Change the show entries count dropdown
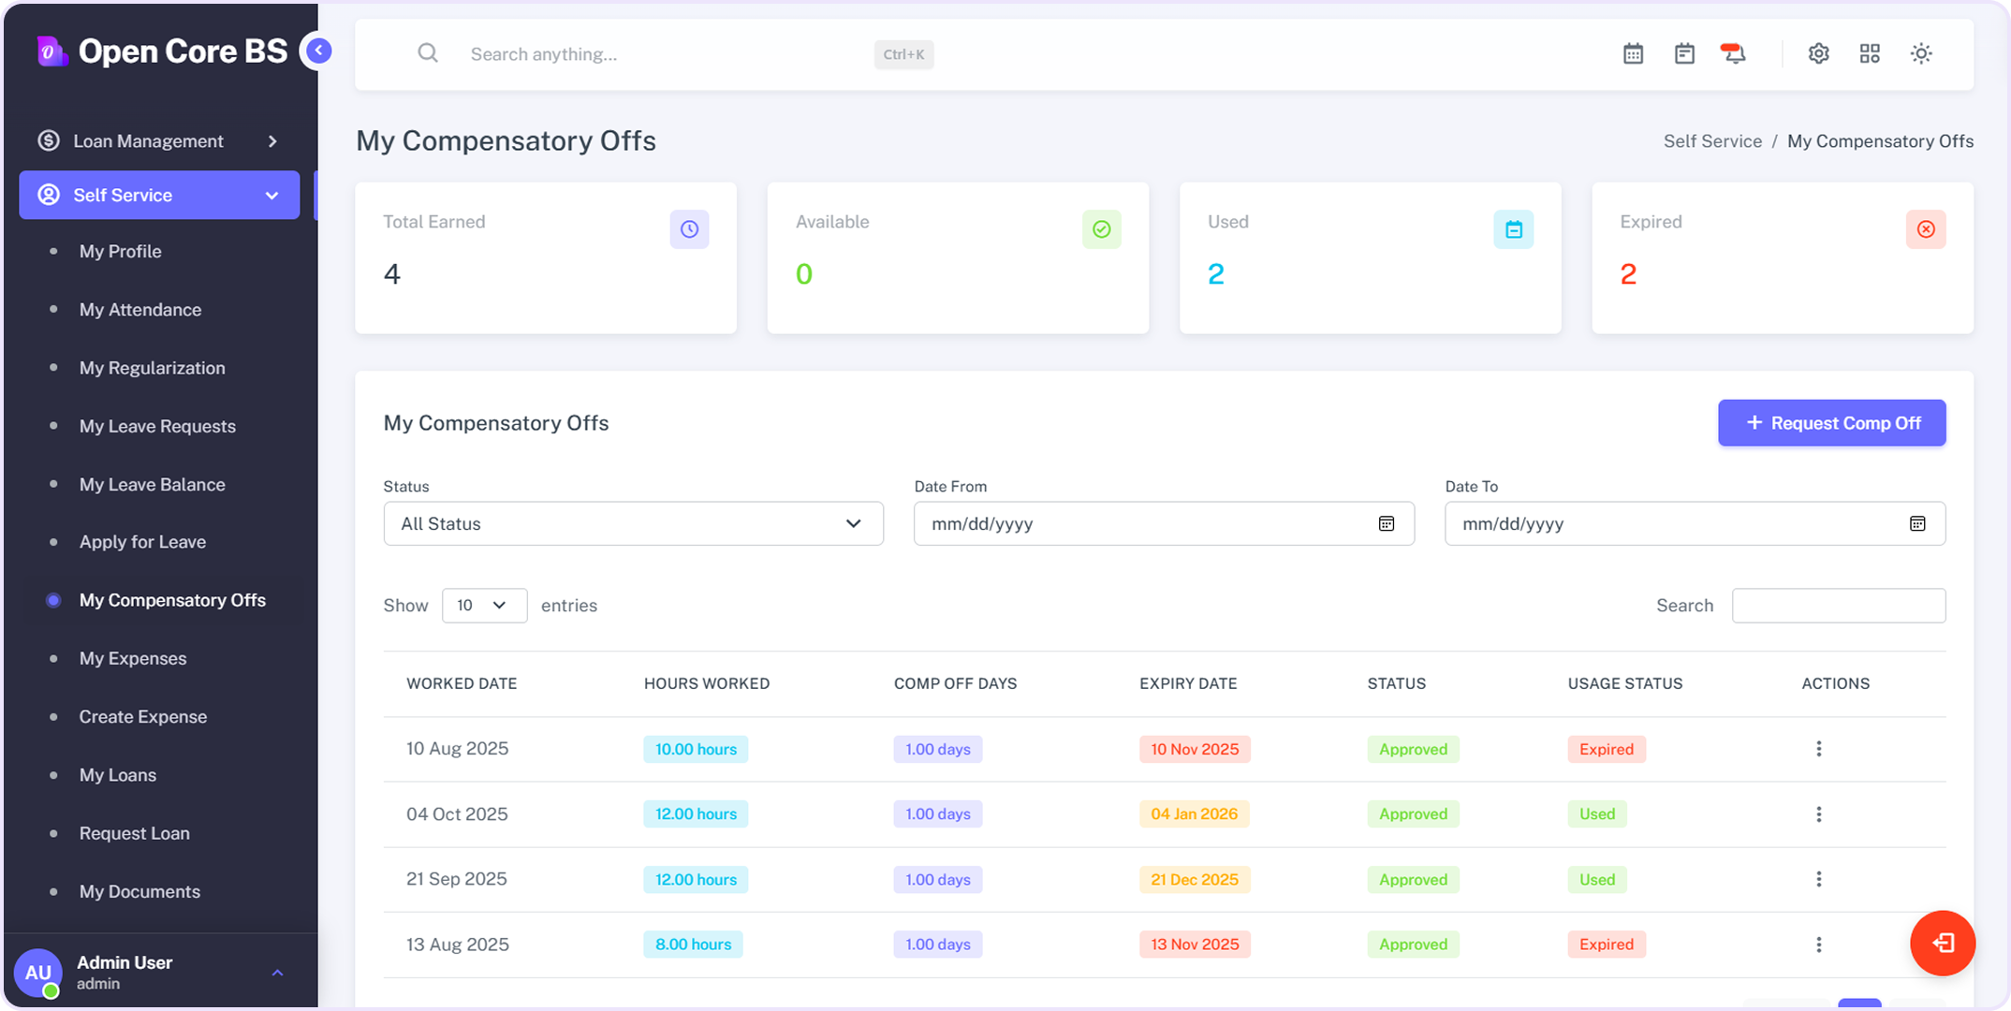This screenshot has width=2011, height=1011. tap(484, 606)
